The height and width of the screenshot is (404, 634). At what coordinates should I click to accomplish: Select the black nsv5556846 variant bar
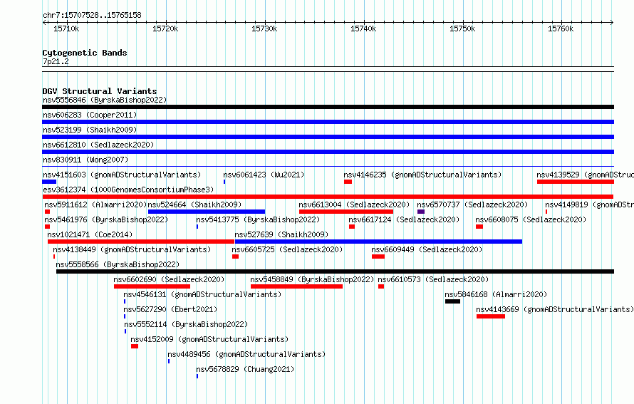328,107
